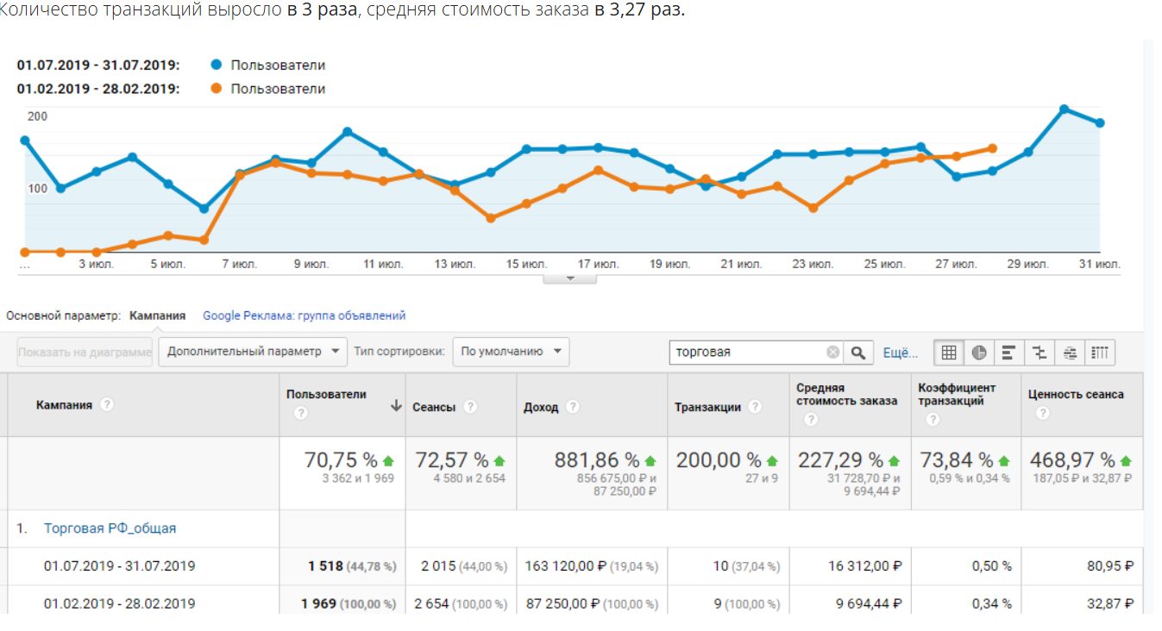Click the 01.02.2019 - 28.02.2019 legend label
The width and height of the screenshot is (1162, 631).
[98, 88]
